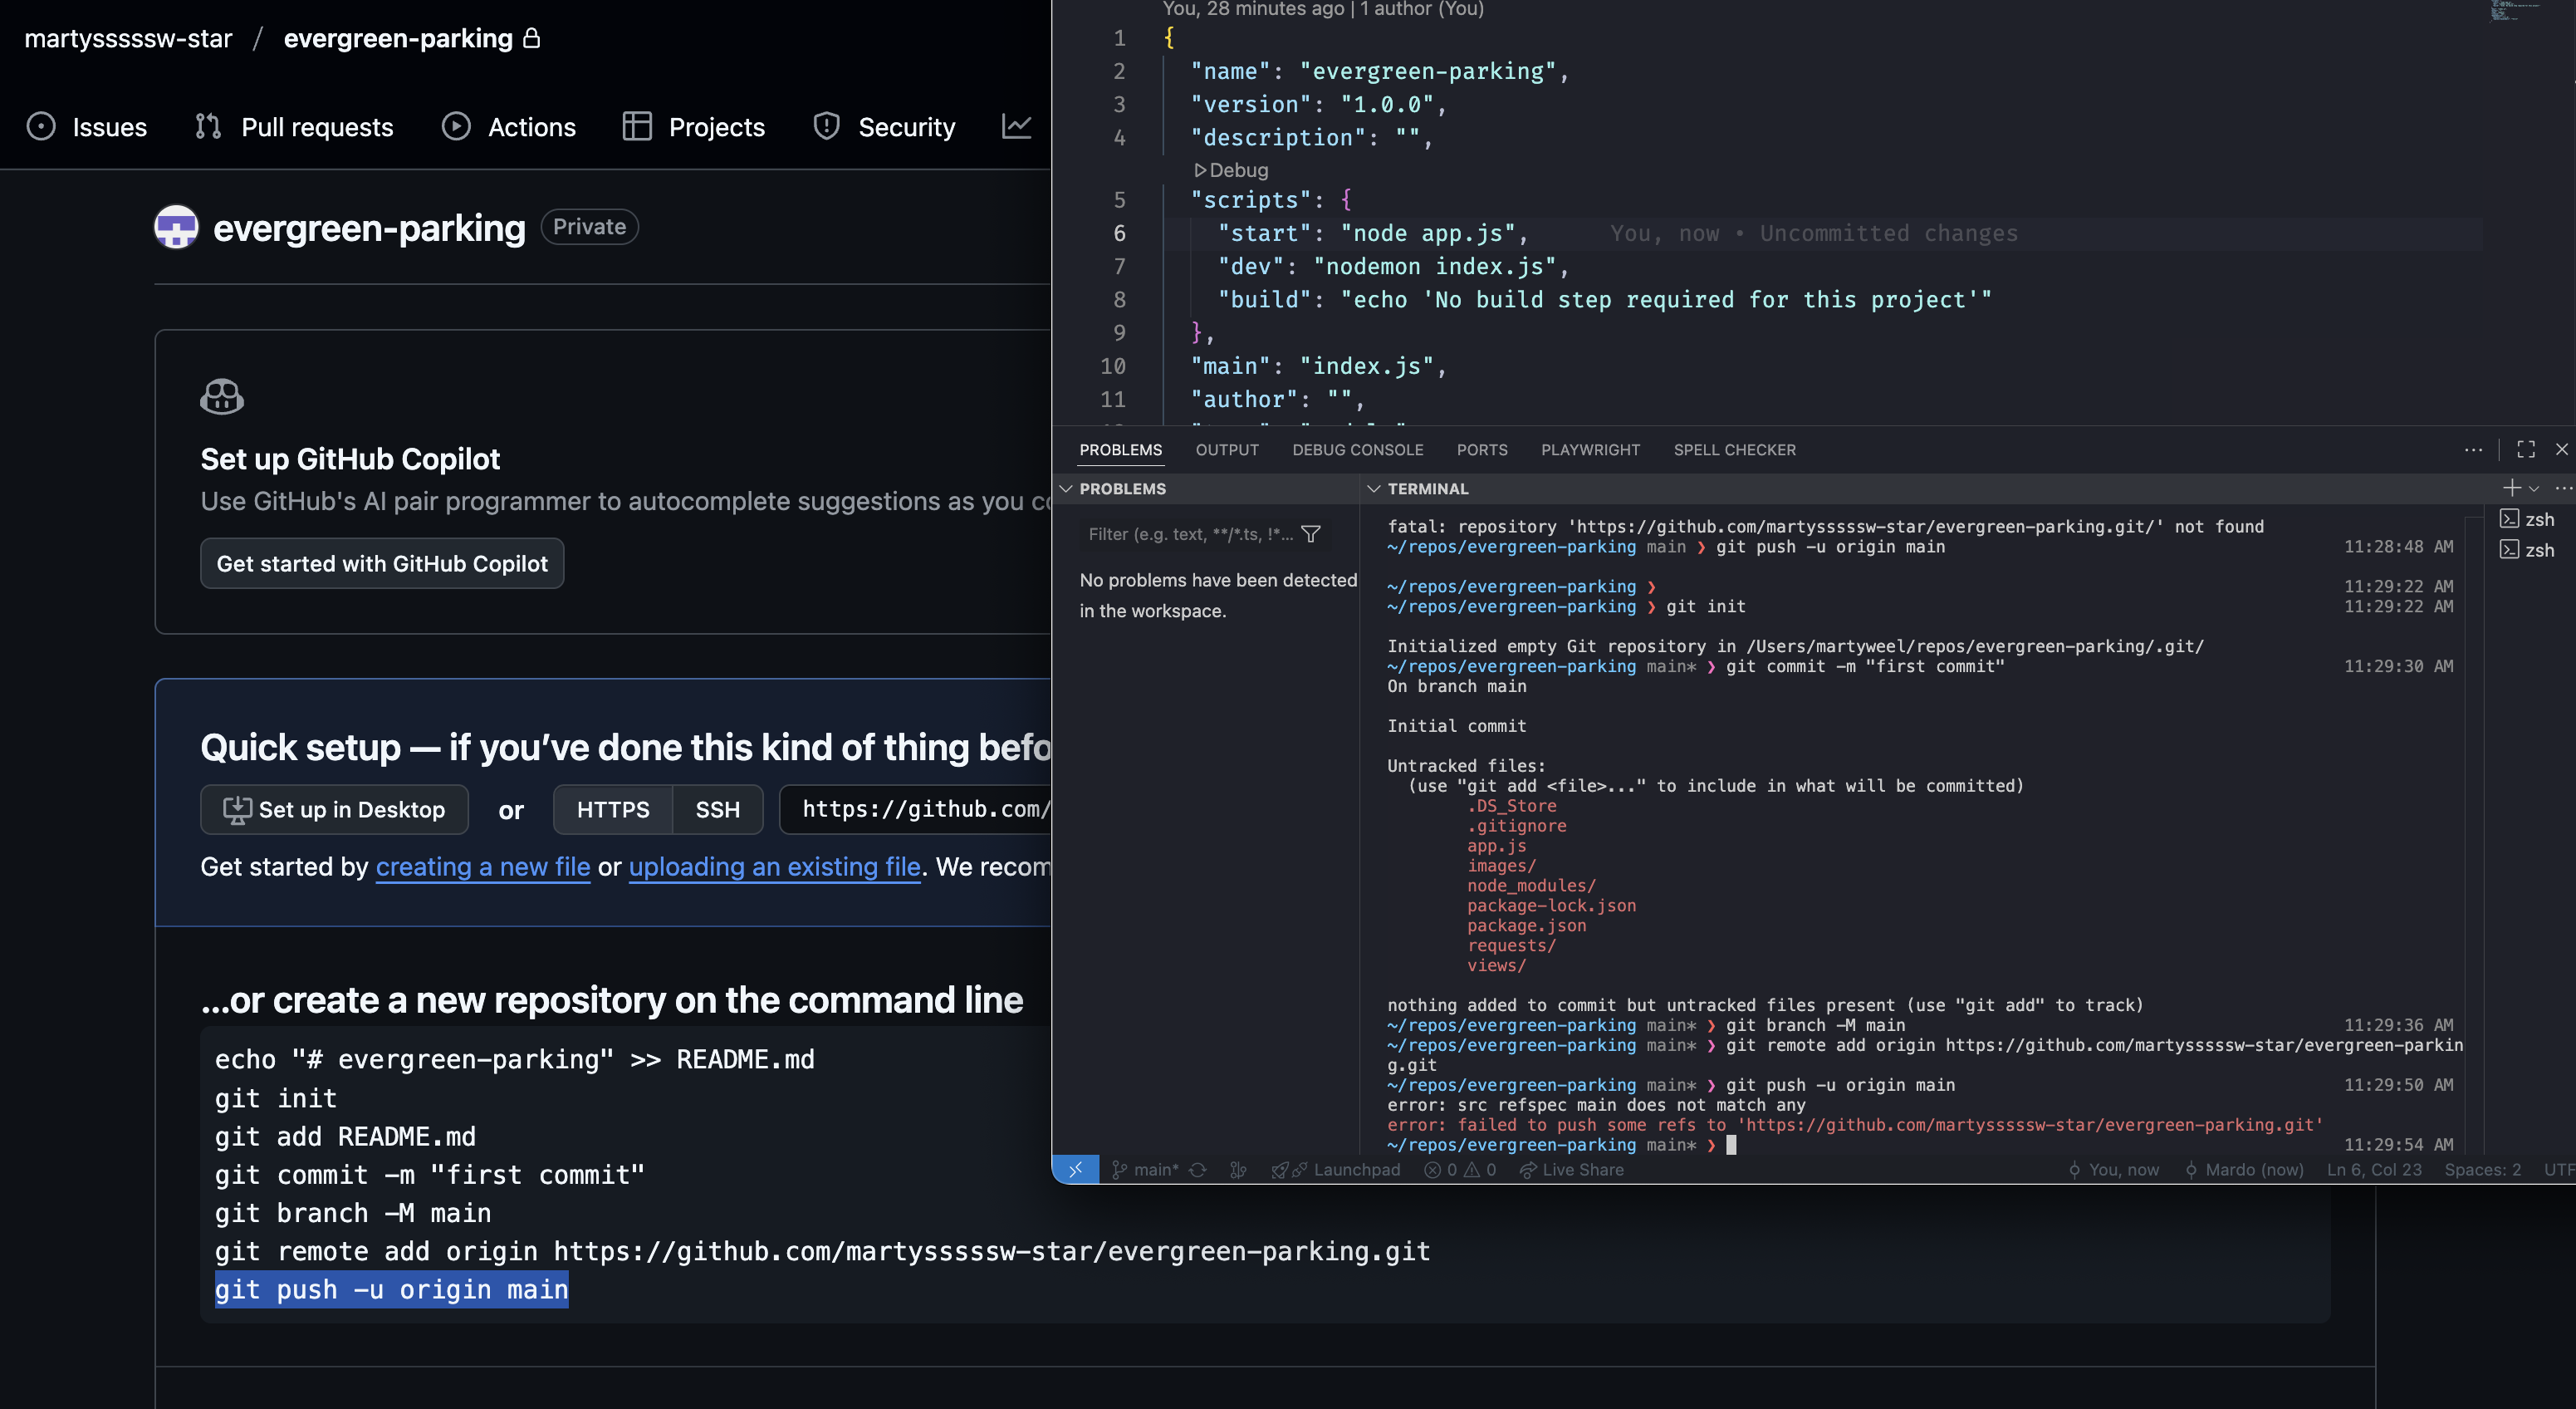Click the Insights graph icon on GitHub
Image resolution: width=2576 pixels, height=1409 pixels.
click(1017, 126)
